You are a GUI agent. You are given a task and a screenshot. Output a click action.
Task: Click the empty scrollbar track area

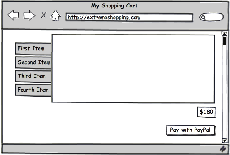[x=225, y=92]
